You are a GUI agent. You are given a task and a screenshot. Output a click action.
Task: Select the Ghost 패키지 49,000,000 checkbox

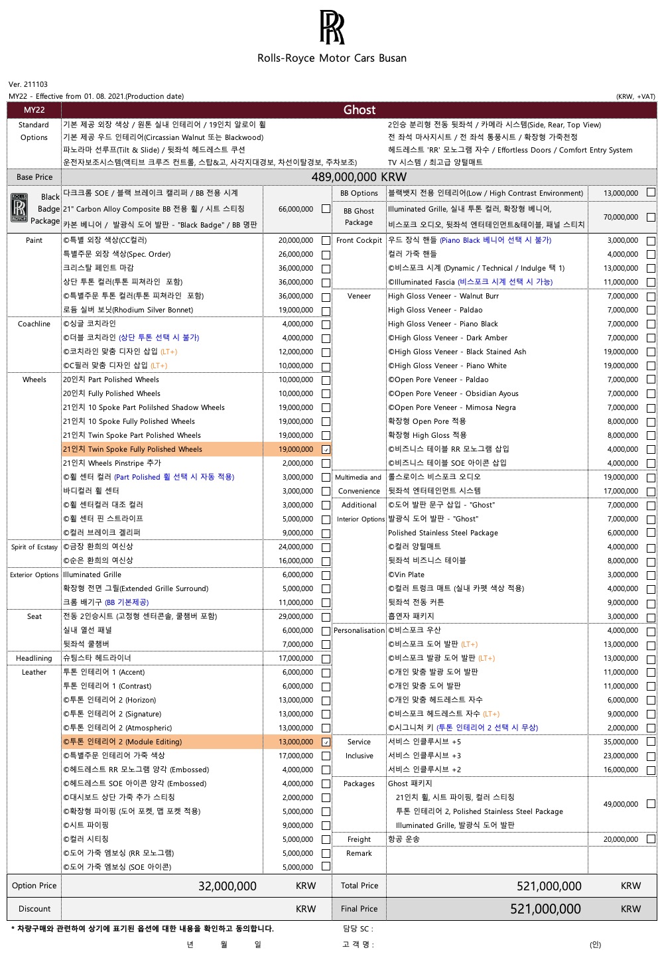coord(651,804)
